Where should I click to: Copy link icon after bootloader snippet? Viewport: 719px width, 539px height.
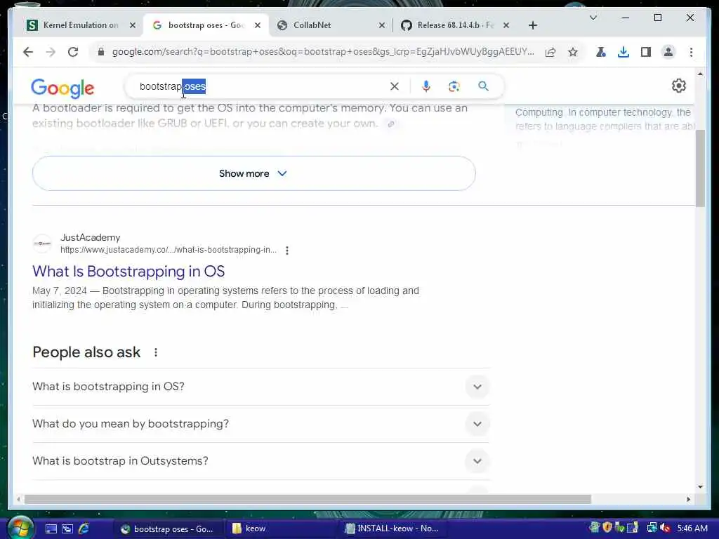click(x=391, y=124)
